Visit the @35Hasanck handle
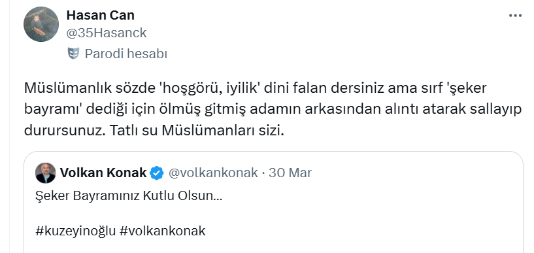 coord(107,33)
